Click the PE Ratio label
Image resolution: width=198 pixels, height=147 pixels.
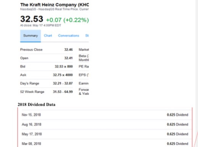[84, 67]
